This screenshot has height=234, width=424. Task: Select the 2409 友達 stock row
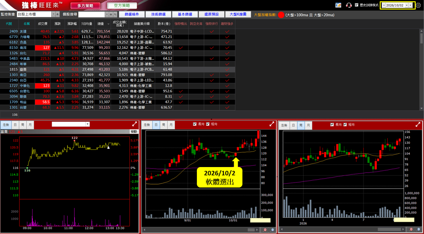coord(118,31)
